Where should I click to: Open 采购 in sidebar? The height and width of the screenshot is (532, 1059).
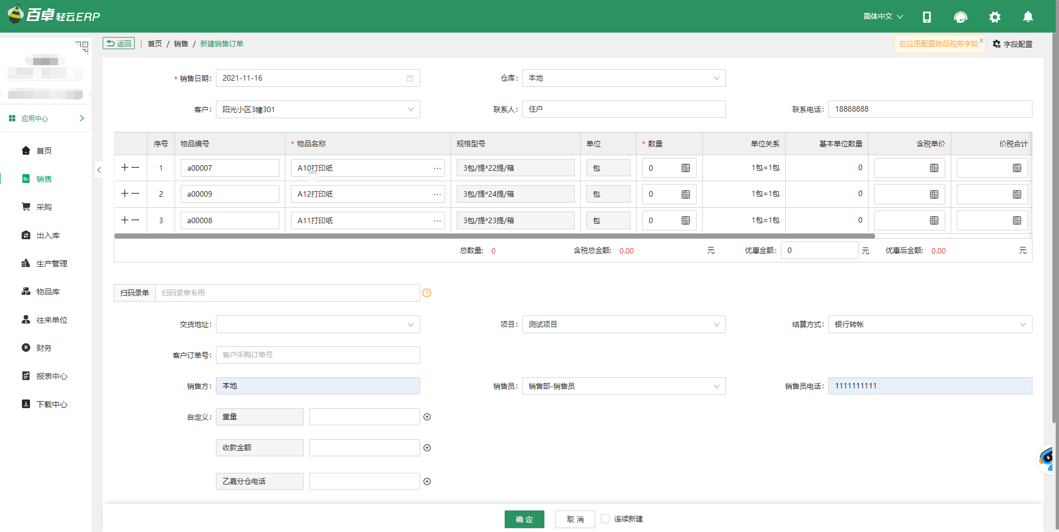pyautogui.click(x=44, y=207)
